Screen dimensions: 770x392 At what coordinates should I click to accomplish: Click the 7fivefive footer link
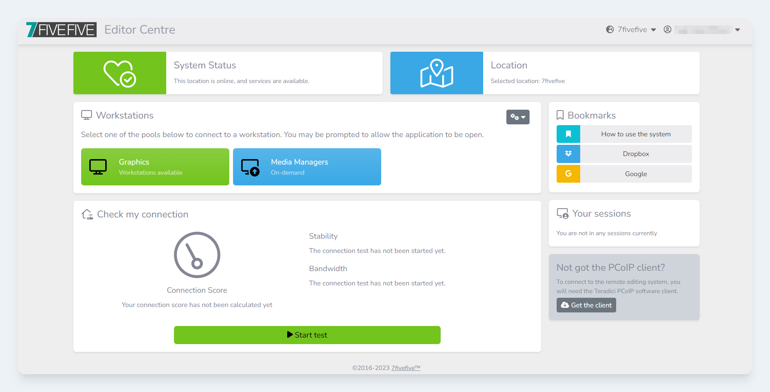(405, 368)
